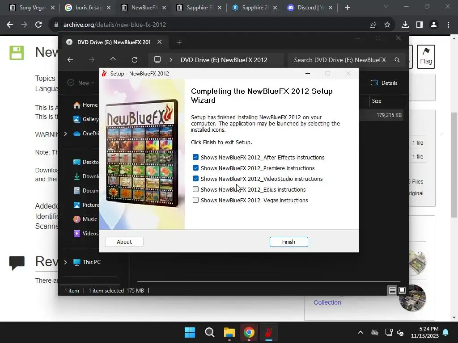Expand the OneDrive tree node
This screenshot has height=343, width=458.
click(65, 134)
